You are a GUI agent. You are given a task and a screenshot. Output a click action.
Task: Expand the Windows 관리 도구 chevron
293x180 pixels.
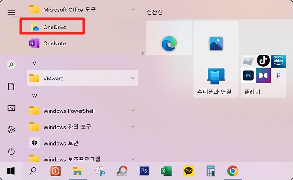[x=133, y=127]
